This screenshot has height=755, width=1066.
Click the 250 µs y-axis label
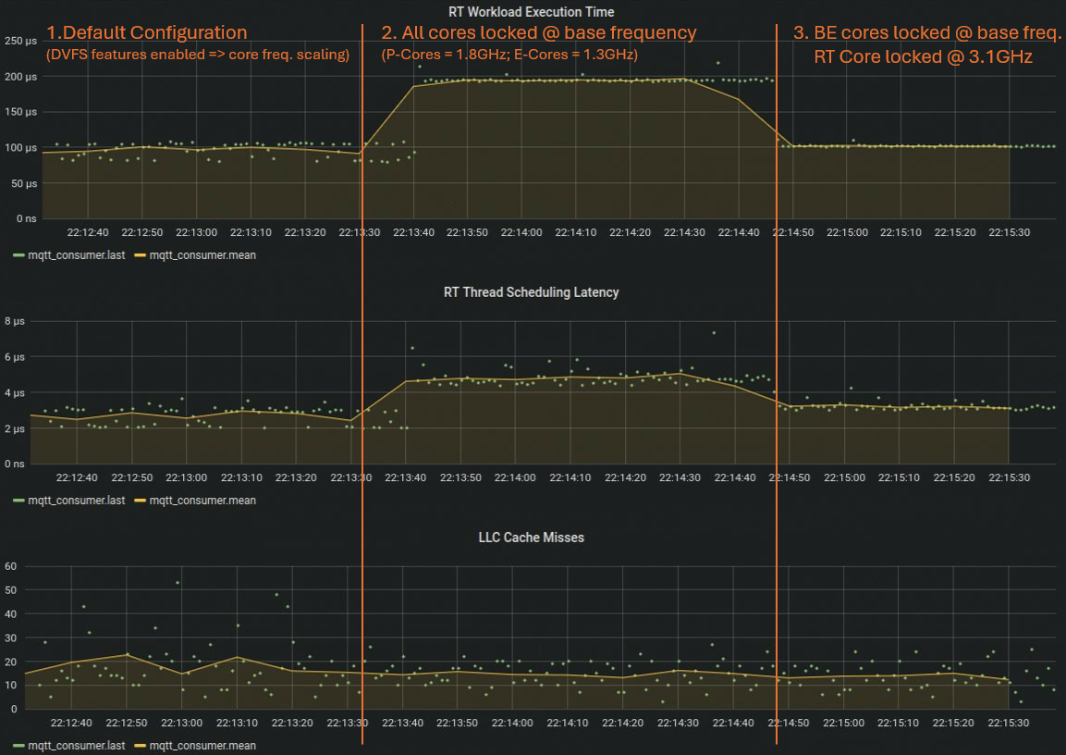[18, 42]
